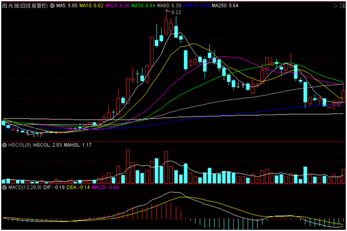Open the HSCOL(5) indicator dropdown arrow
This screenshot has width=347, height=231.
(4, 145)
